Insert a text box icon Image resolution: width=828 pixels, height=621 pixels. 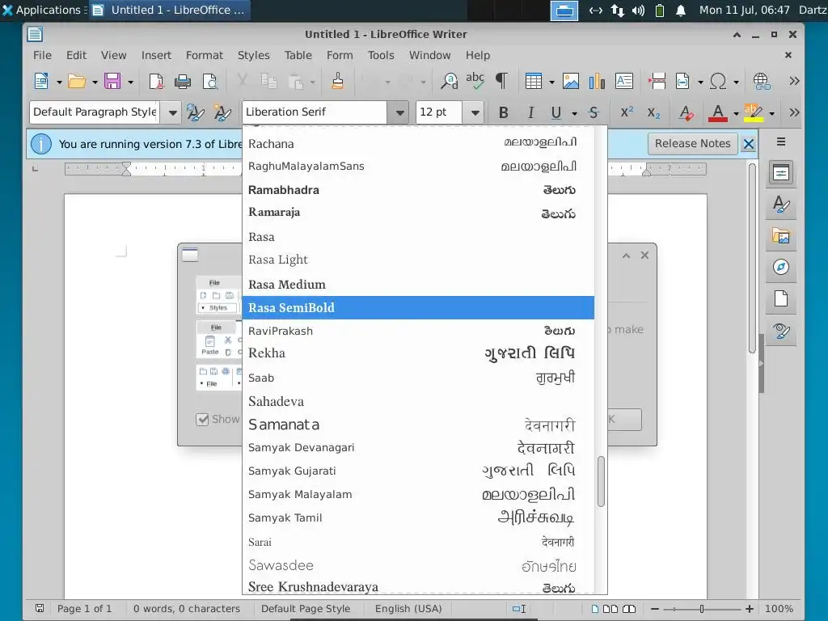click(x=624, y=82)
